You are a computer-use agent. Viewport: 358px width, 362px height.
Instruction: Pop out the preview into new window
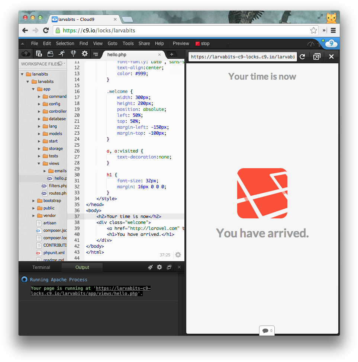coord(317,57)
